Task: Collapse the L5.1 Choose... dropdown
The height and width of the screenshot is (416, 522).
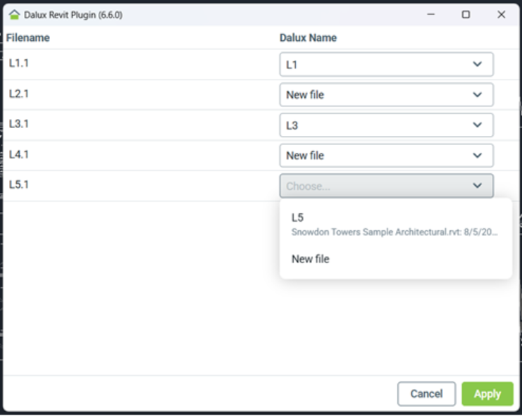Action: tap(386, 186)
